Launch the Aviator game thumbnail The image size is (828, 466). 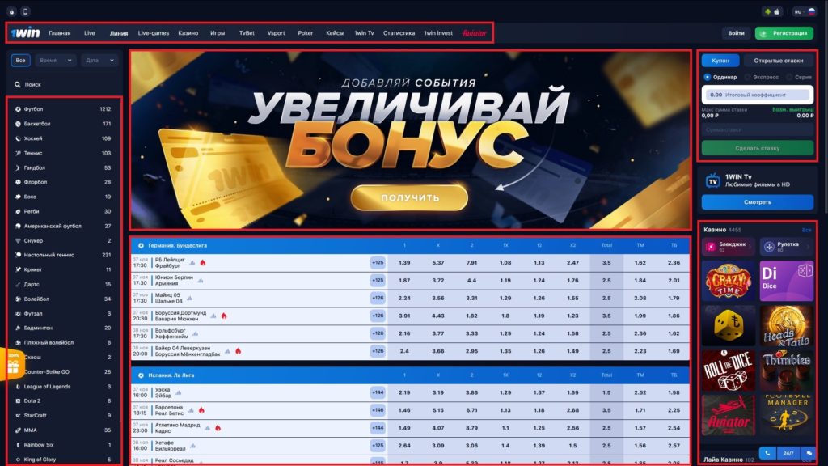click(729, 415)
